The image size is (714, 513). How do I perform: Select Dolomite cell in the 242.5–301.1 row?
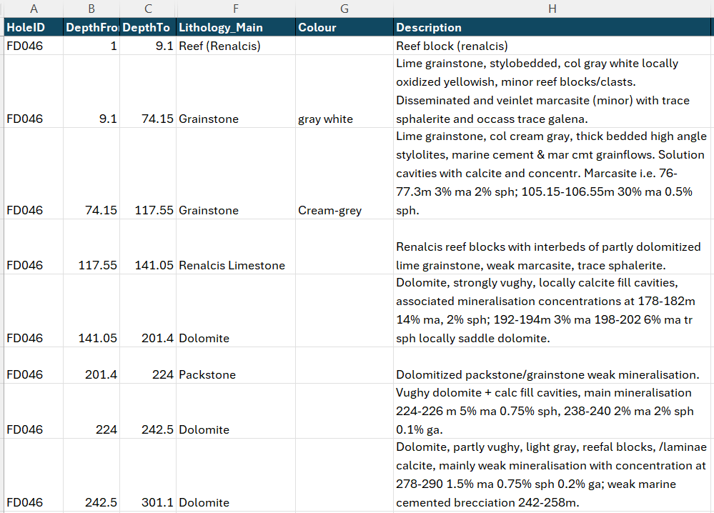[236, 474]
